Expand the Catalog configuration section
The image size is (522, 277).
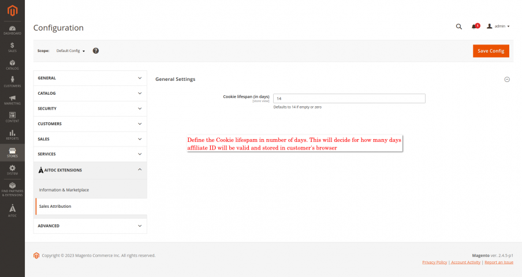[90, 93]
